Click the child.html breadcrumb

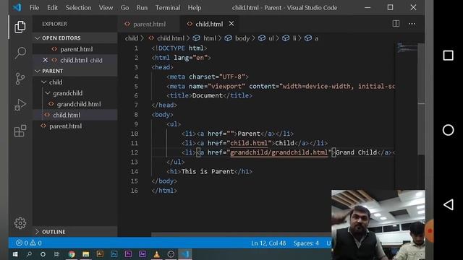(167, 38)
